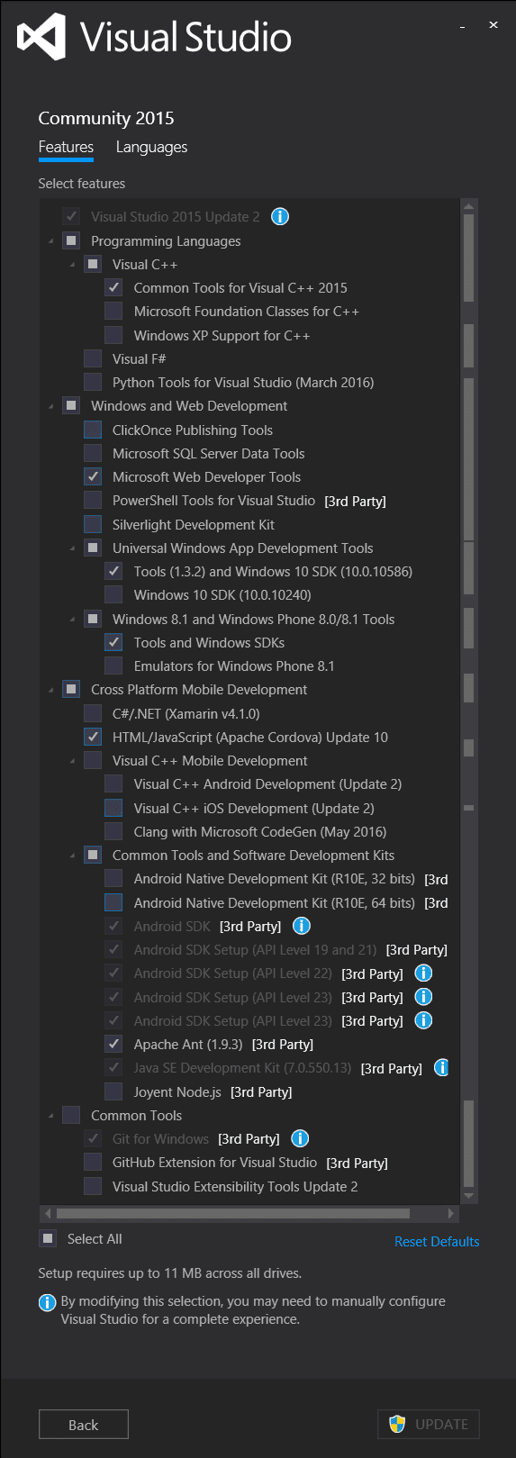The image size is (516, 1458).
Task: Switch to the Languages tab
Action: (x=151, y=147)
